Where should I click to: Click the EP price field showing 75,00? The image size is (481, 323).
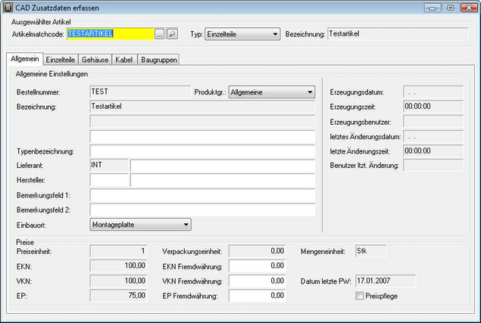118,296
